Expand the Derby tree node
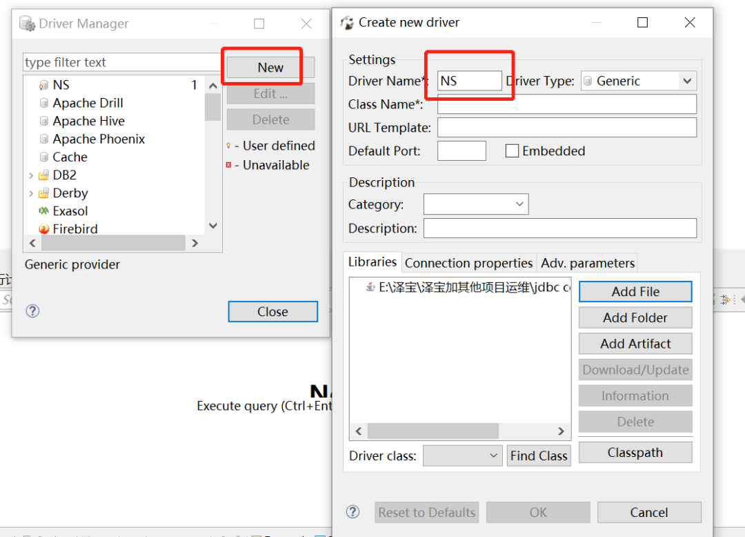 click(x=31, y=193)
